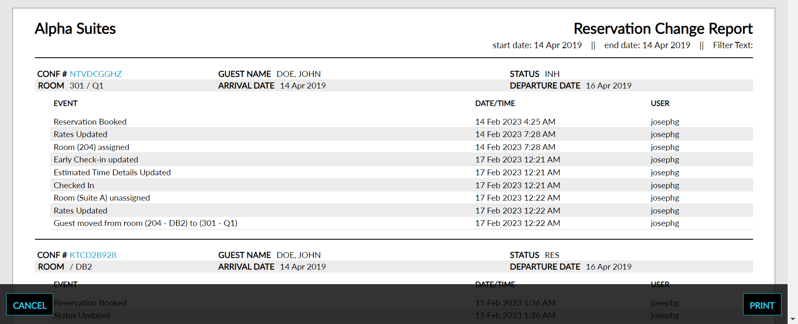Click the INH status value
This screenshot has width=798, height=324.
(x=552, y=74)
